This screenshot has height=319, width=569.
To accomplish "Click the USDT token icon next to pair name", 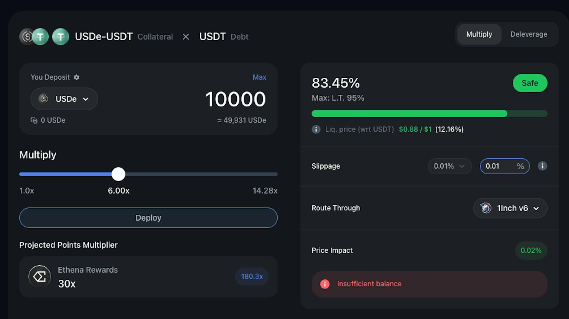I will pyautogui.click(x=60, y=37).
